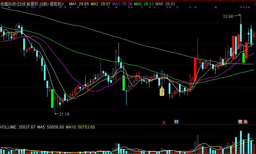Click the yellow MA10: 50753.65 label
Viewport: 256px width, 154px height.
pyautogui.click(x=80, y=127)
